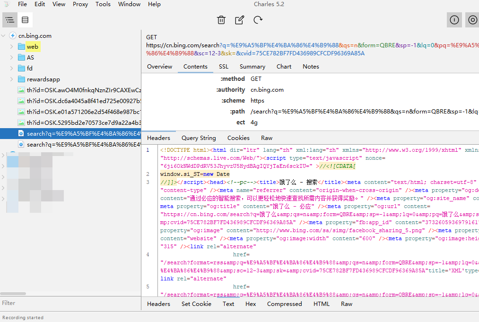Click the request URL text
The height and width of the screenshot is (322, 479).
(313, 49)
